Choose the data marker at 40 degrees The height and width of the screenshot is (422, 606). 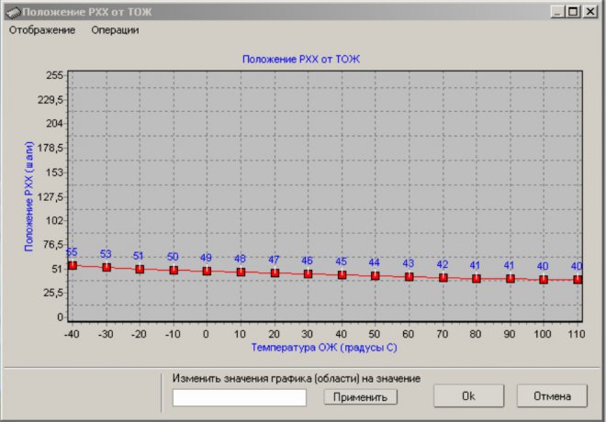coord(342,275)
